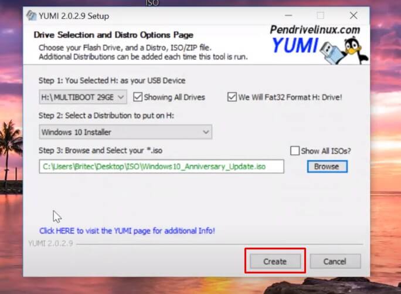
Task: Close the YUMI Setup window
Action: tap(354, 16)
